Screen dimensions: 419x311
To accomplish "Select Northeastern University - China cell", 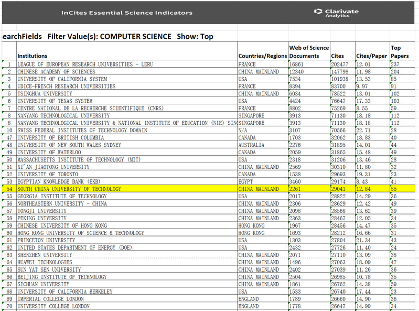I will (x=127, y=203).
